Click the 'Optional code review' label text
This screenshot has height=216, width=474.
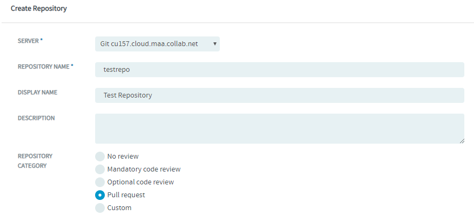[141, 182]
